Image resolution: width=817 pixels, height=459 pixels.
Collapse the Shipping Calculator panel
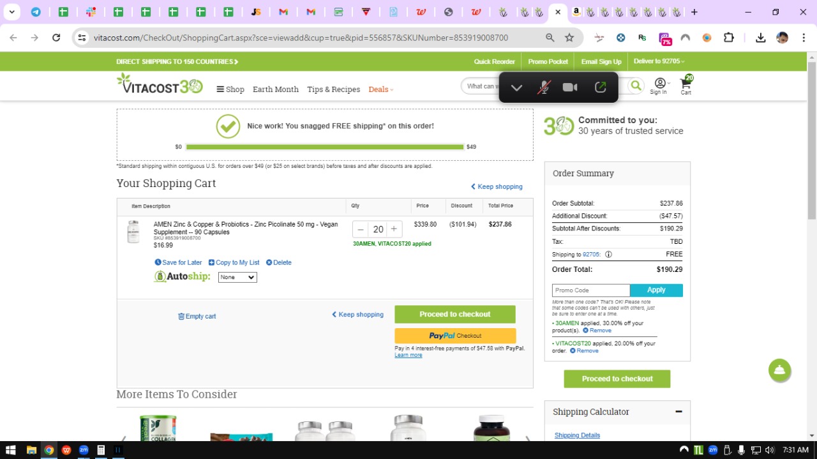pos(678,412)
